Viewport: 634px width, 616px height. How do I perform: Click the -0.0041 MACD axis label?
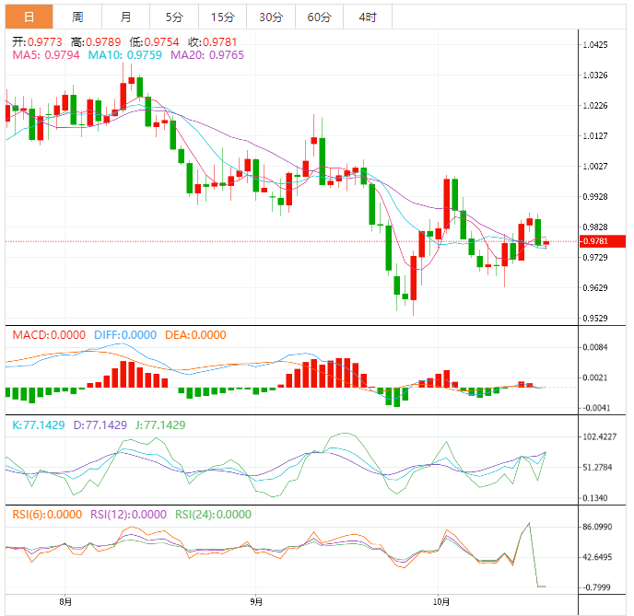[594, 408]
